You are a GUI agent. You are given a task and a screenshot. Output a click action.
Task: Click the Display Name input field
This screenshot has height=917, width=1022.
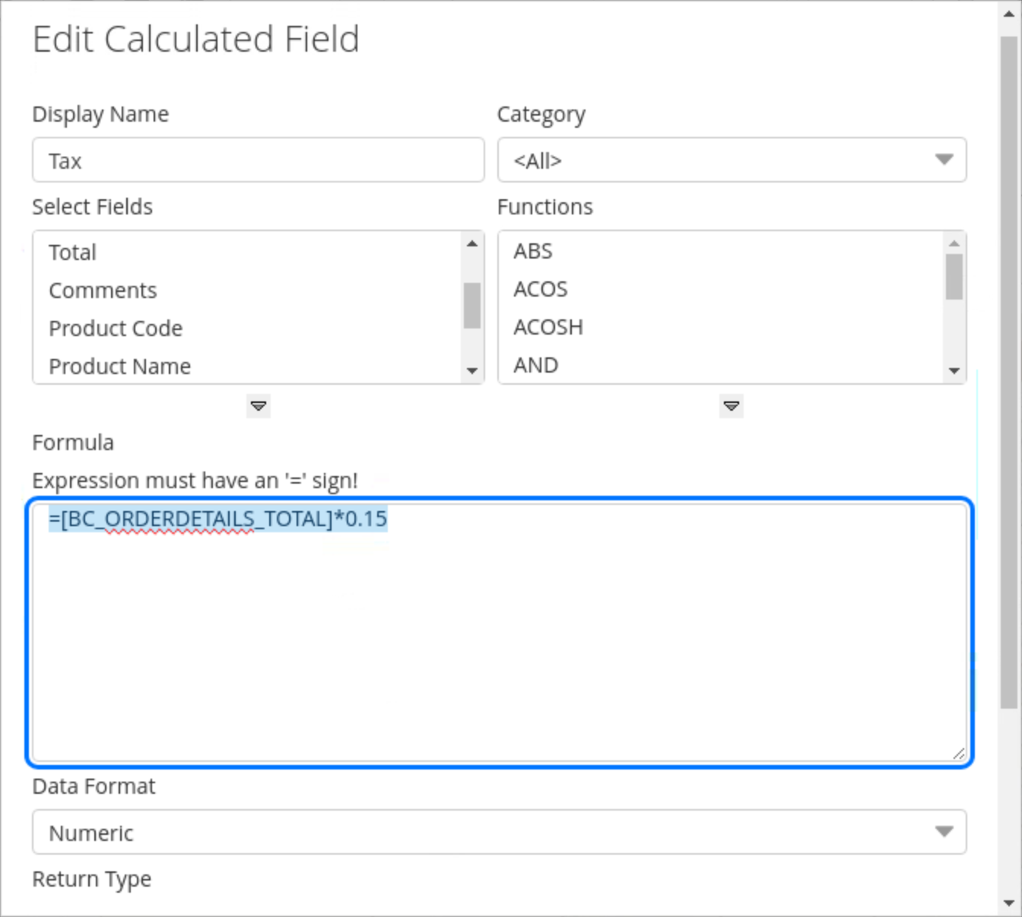(258, 160)
